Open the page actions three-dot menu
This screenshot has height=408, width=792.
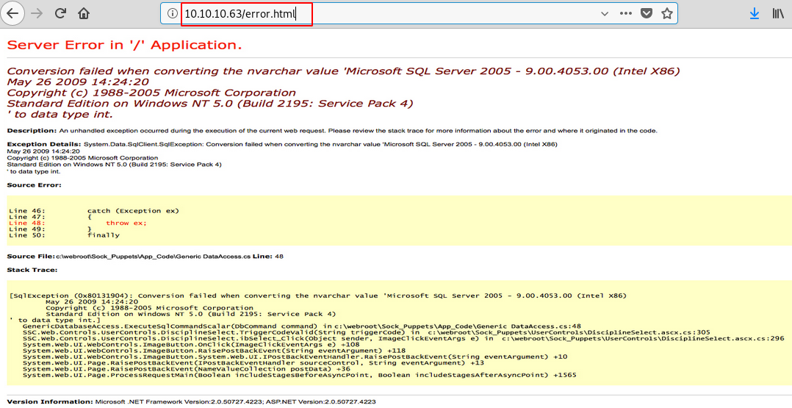(626, 14)
